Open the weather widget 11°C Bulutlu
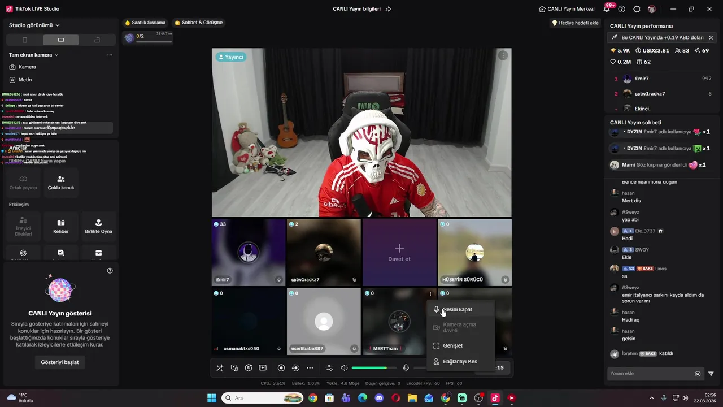The image size is (723, 407). (x=20, y=398)
